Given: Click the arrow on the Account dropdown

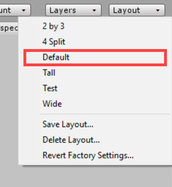Looking at the screenshot, I should click(24, 10).
